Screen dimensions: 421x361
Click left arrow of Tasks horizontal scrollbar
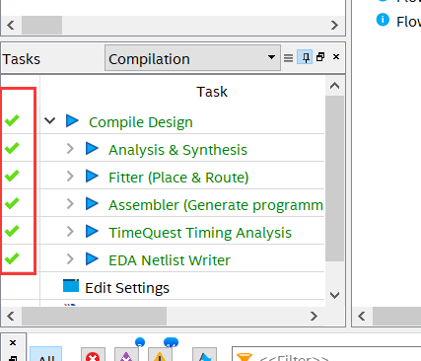(11, 317)
